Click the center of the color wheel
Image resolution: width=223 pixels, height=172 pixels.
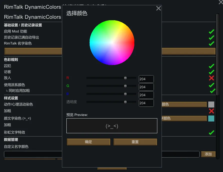coord(112,43)
